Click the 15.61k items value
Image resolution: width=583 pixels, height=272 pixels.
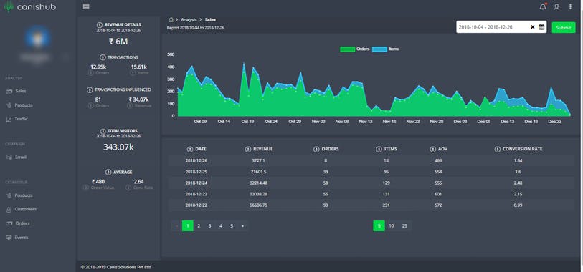(x=138, y=67)
